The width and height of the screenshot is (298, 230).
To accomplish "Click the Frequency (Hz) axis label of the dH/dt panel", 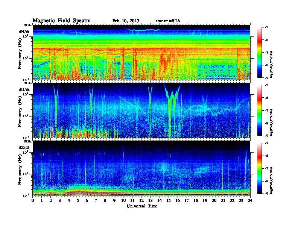I will coord(20,54).
